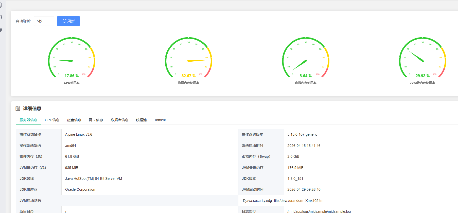Screen dimensions: 458x213
Task: Click the 82.67 % memory usage reading
Action: pos(188,76)
